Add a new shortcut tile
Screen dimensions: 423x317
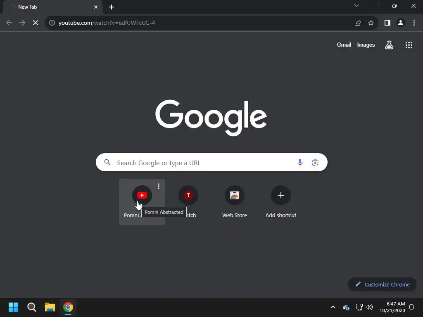click(281, 201)
